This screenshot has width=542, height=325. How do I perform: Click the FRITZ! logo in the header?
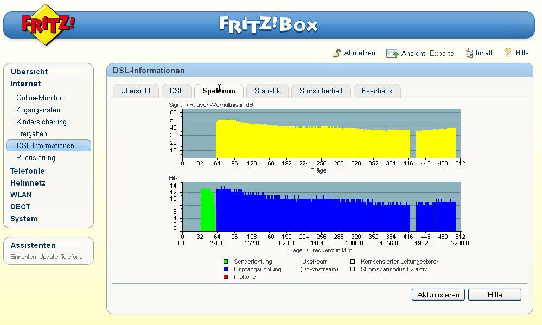click(x=48, y=24)
